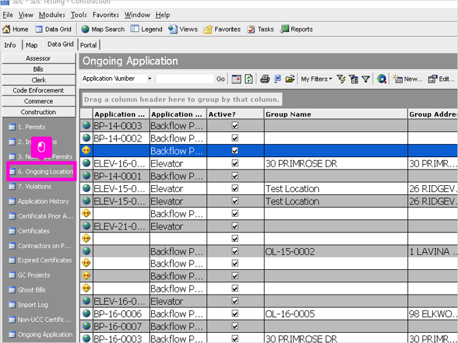
Task: Open the Home toolbar button
Action: pos(15,29)
